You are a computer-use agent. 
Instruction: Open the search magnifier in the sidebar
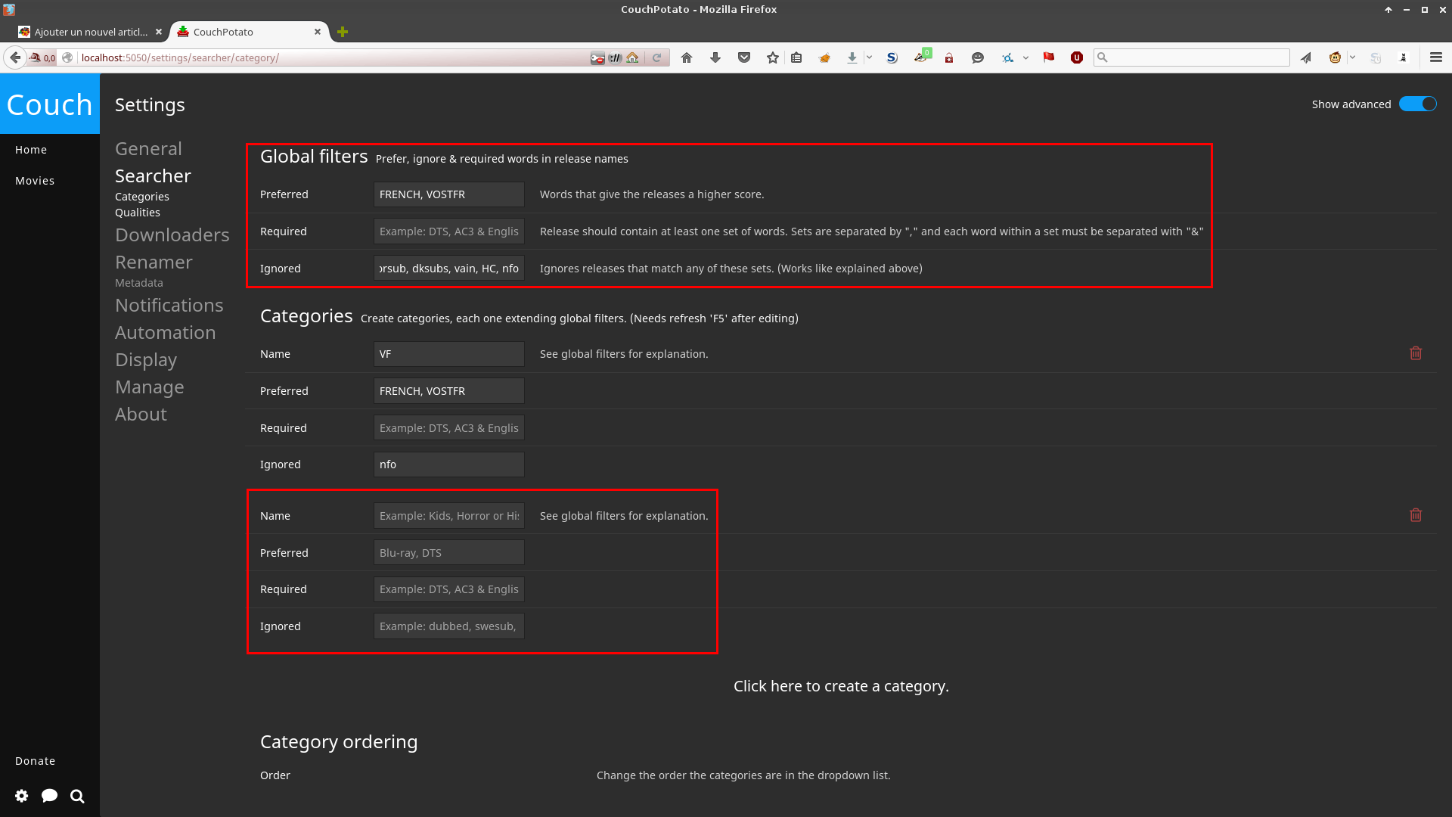[77, 796]
